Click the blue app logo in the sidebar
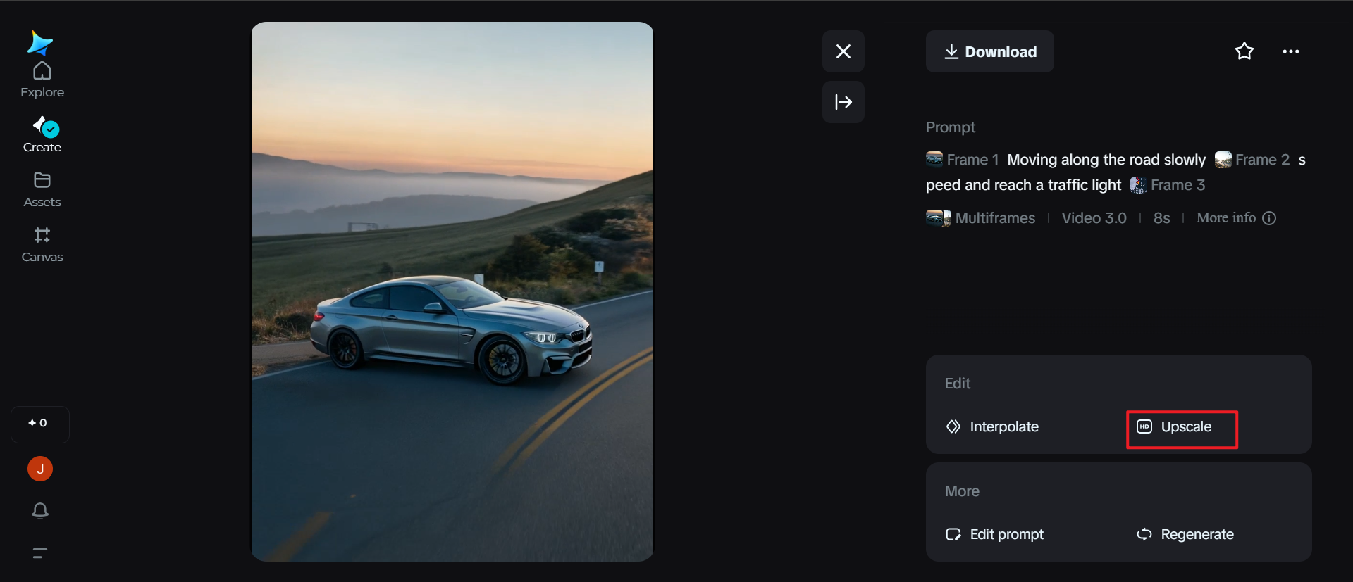The image size is (1353, 582). coord(40,42)
